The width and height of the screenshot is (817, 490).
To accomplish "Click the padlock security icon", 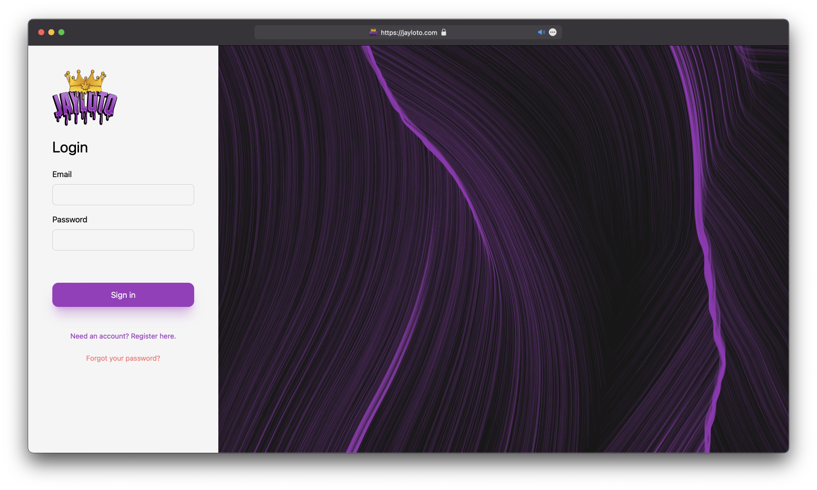I will (x=444, y=32).
